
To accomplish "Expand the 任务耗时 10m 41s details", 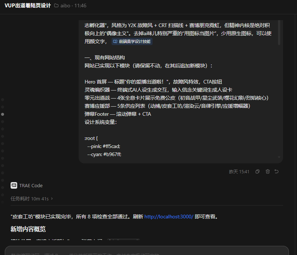I will tap(31, 199).
